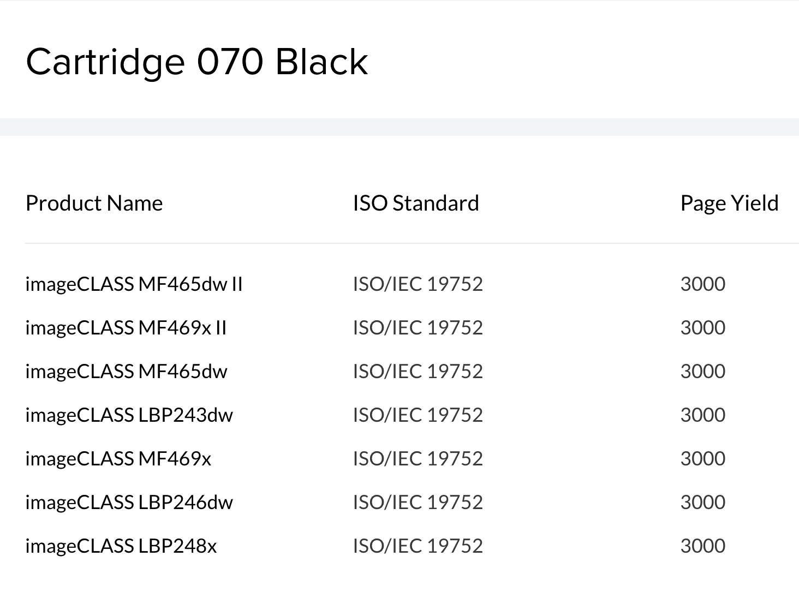Click ISO standard value for LBP248x
Image resolution: width=799 pixels, height=610 pixels.
pos(418,546)
